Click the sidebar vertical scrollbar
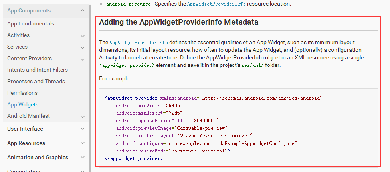Screen dimensions: 390x172 [91, 80]
